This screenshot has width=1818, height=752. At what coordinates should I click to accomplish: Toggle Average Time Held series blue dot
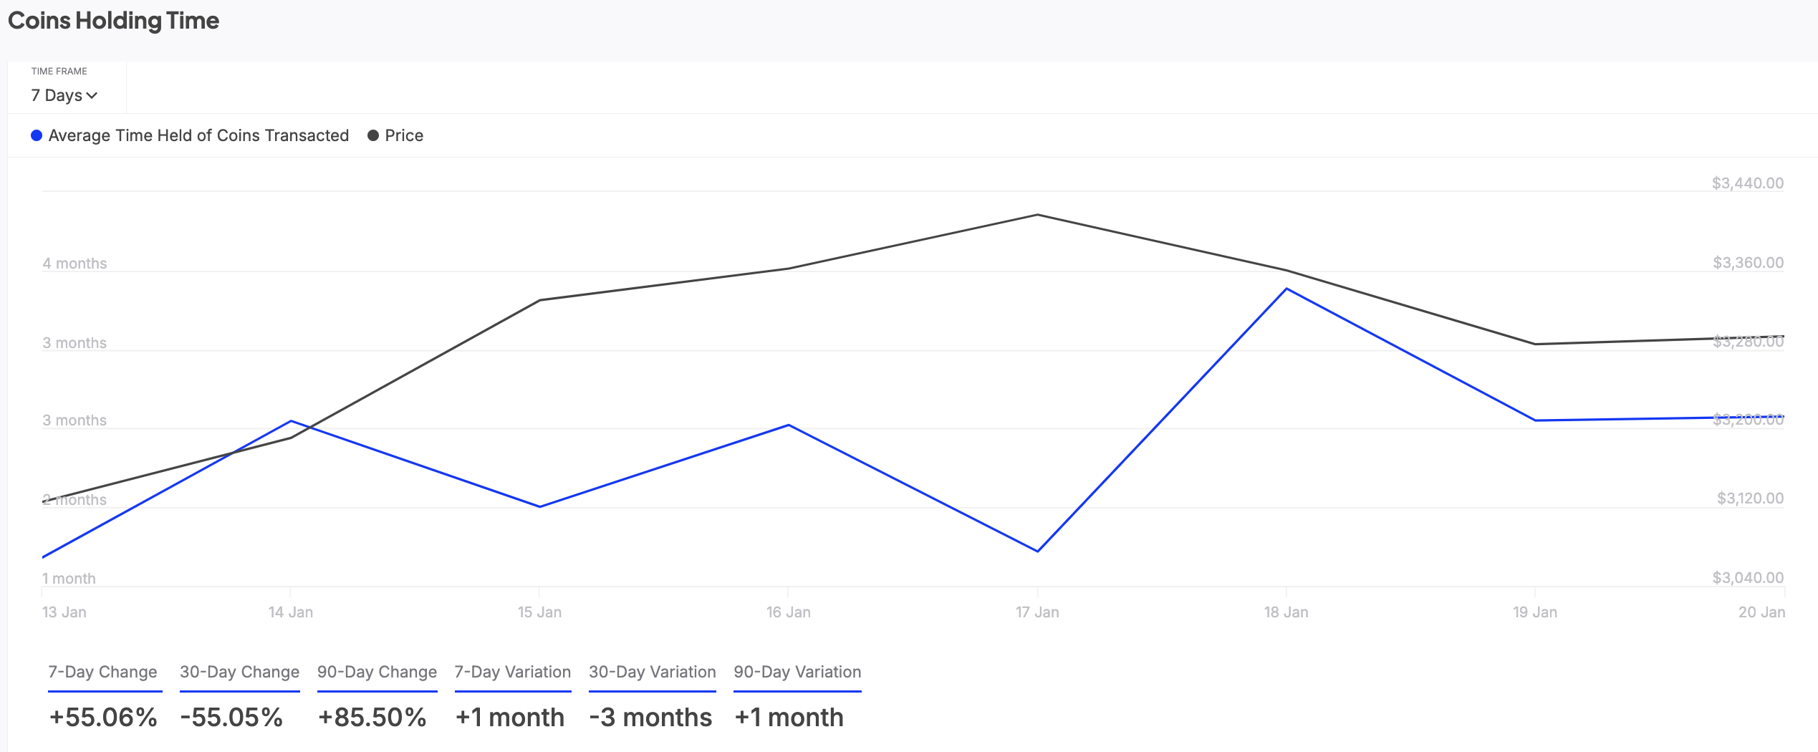pos(37,135)
